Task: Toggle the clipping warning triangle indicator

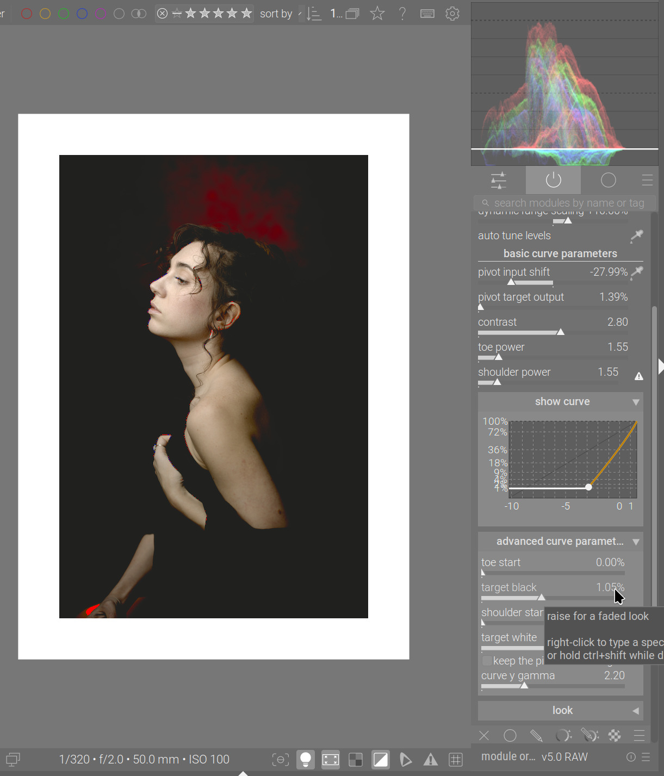Action: click(431, 759)
